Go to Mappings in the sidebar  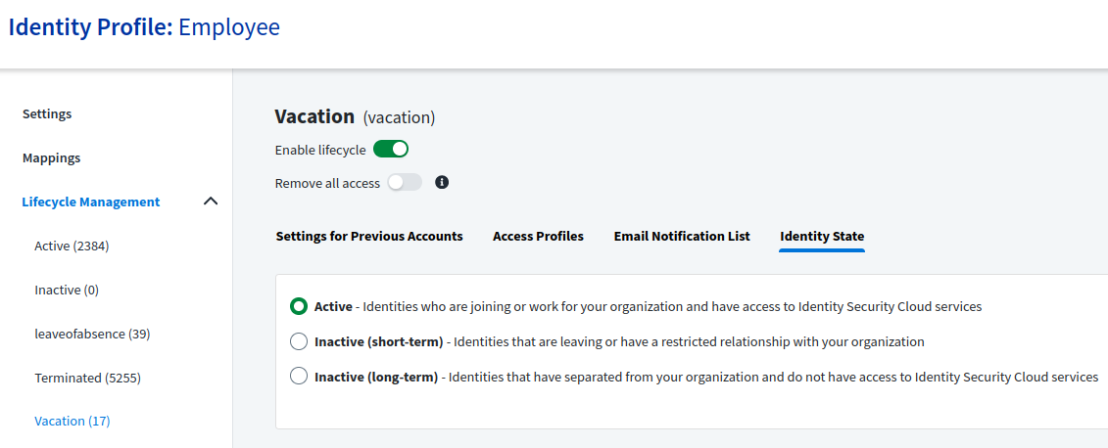coord(52,158)
